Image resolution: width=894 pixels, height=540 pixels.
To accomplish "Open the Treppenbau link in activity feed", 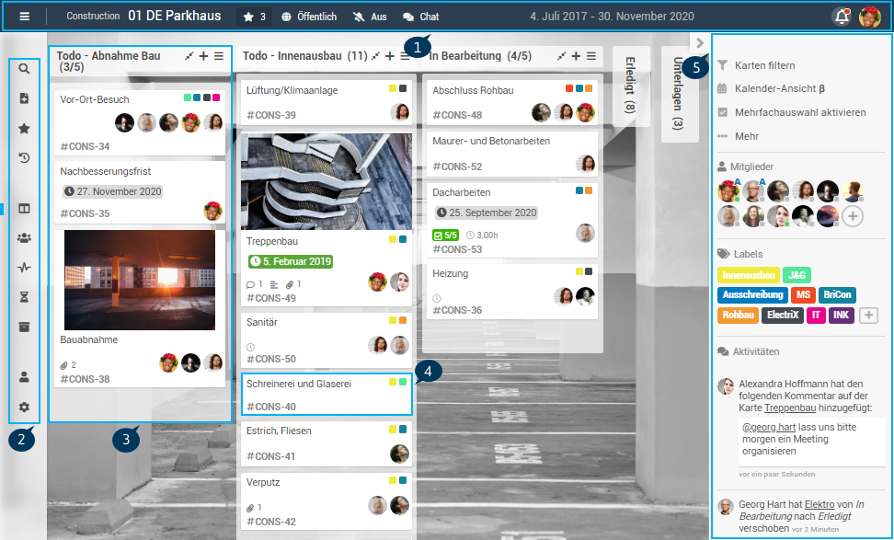I will (790, 408).
